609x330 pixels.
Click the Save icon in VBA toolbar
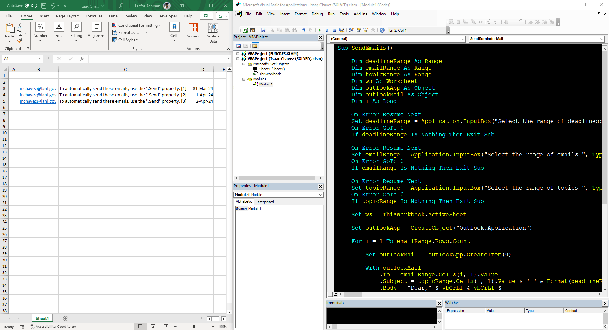pyautogui.click(x=263, y=30)
